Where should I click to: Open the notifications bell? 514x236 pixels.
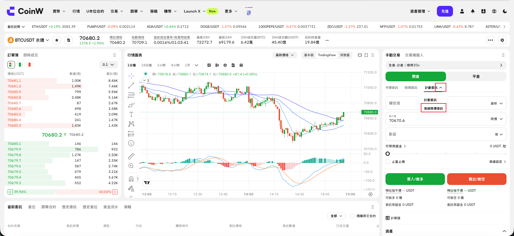pos(473,11)
